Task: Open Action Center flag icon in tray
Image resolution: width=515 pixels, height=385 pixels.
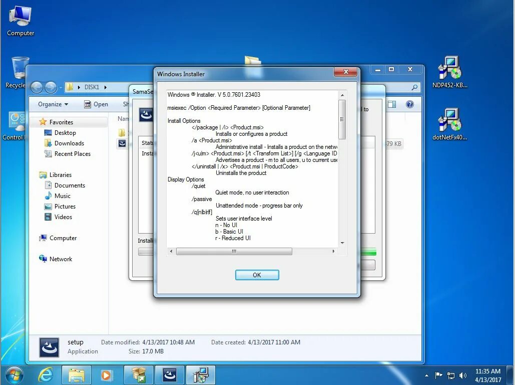Action: (438, 375)
